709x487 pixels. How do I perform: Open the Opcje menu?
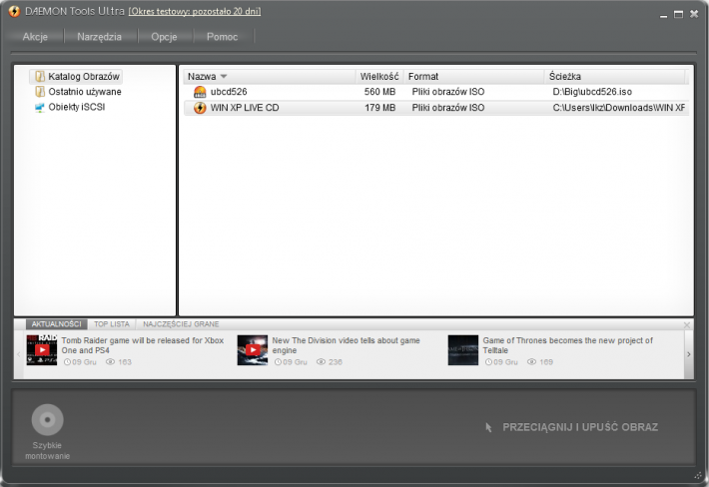164,37
